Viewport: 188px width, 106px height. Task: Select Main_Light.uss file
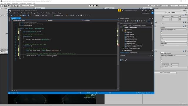pyautogui.click(x=130, y=36)
